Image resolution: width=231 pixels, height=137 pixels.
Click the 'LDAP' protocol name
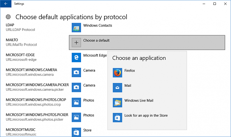pos(10,25)
